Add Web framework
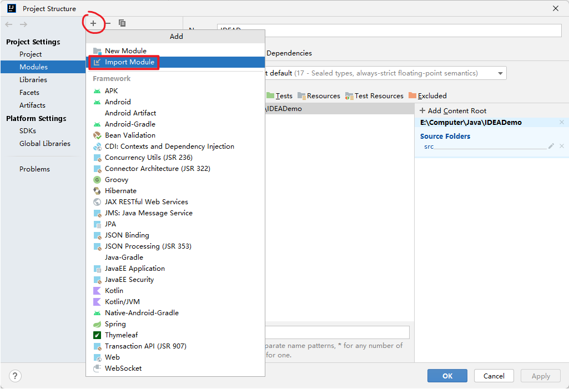 click(x=175, y=357)
